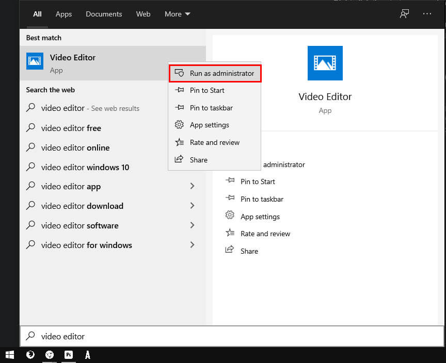This screenshot has height=363, width=446.
Task: Open App settings from context menu
Action: (x=215, y=125)
